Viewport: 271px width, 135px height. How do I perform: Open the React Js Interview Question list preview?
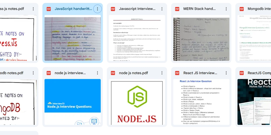(x=201, y=102)
